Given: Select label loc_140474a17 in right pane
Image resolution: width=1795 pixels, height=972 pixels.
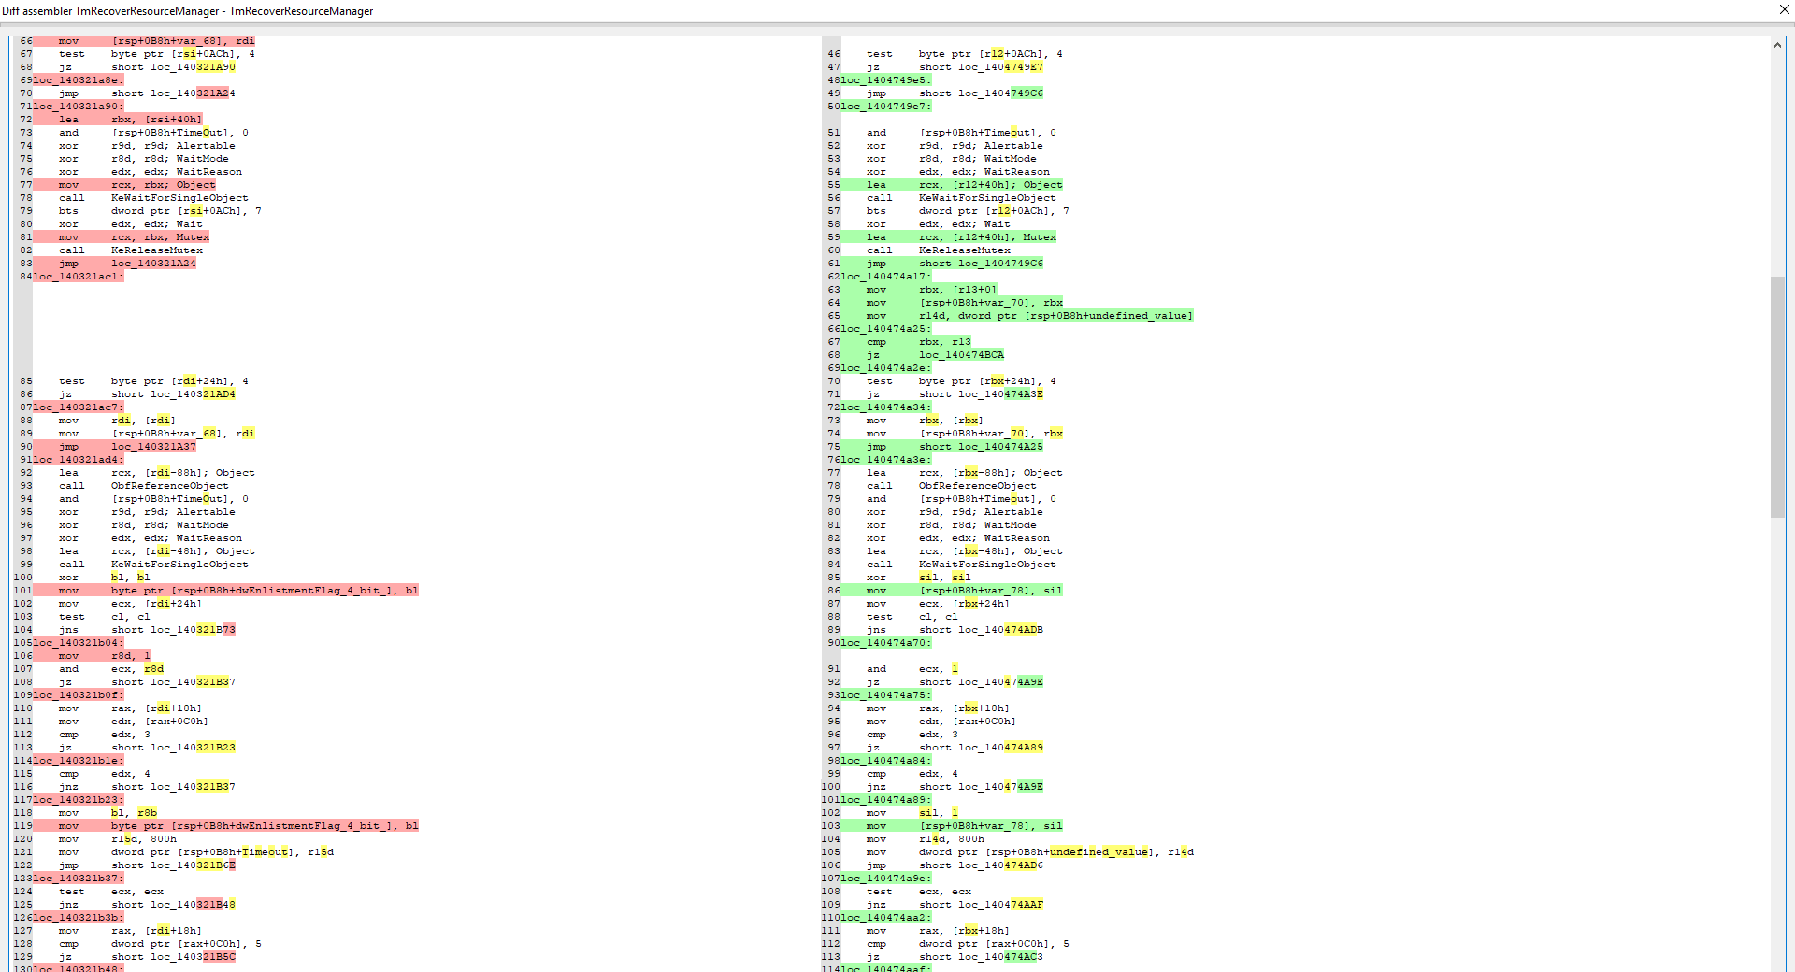Looking at the screenshot, I should click(x=886, y=277).
